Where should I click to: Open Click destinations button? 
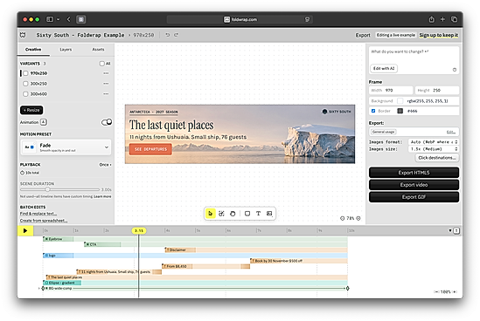(437, 158)
